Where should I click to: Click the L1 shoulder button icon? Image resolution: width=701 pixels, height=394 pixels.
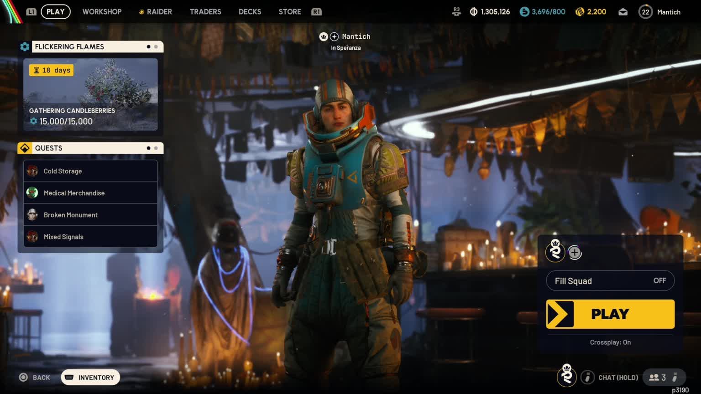(31, 12)
